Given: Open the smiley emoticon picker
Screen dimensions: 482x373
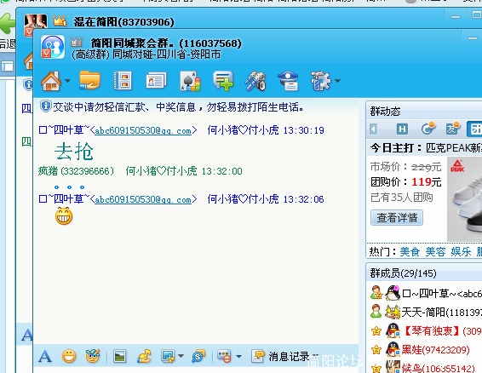Looking at the screenshot, I should [69, 357].
